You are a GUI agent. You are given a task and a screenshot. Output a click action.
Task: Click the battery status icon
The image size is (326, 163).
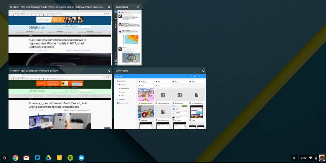[316, 158]
